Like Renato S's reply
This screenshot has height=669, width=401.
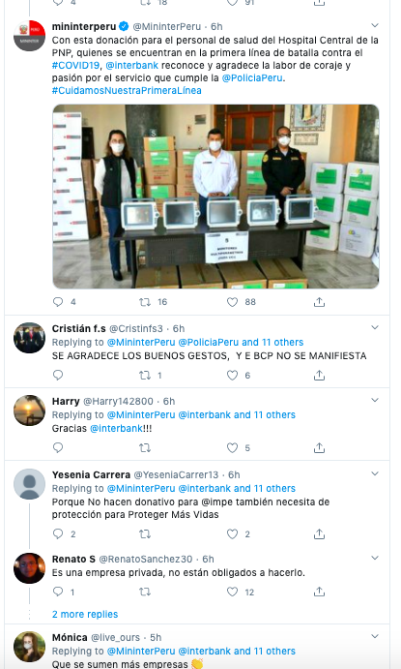pos(232,592)
